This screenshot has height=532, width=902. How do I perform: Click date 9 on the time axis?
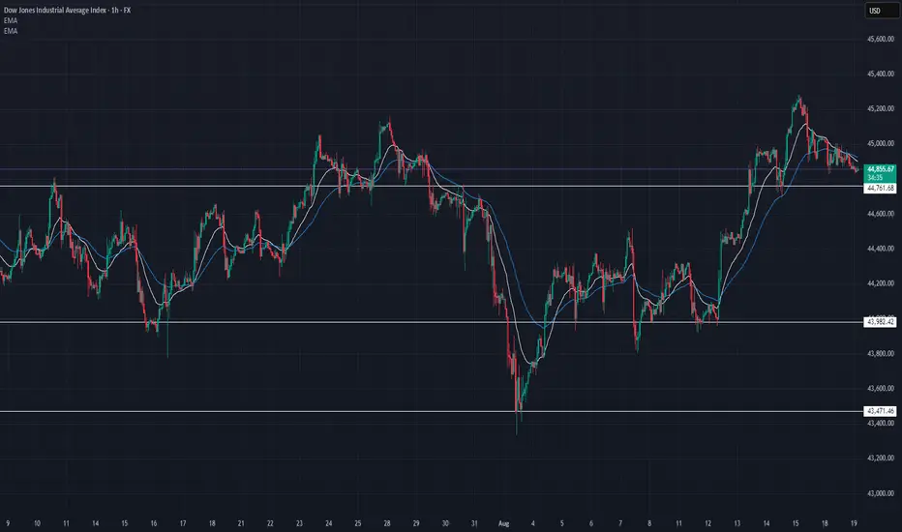point(9,521)
